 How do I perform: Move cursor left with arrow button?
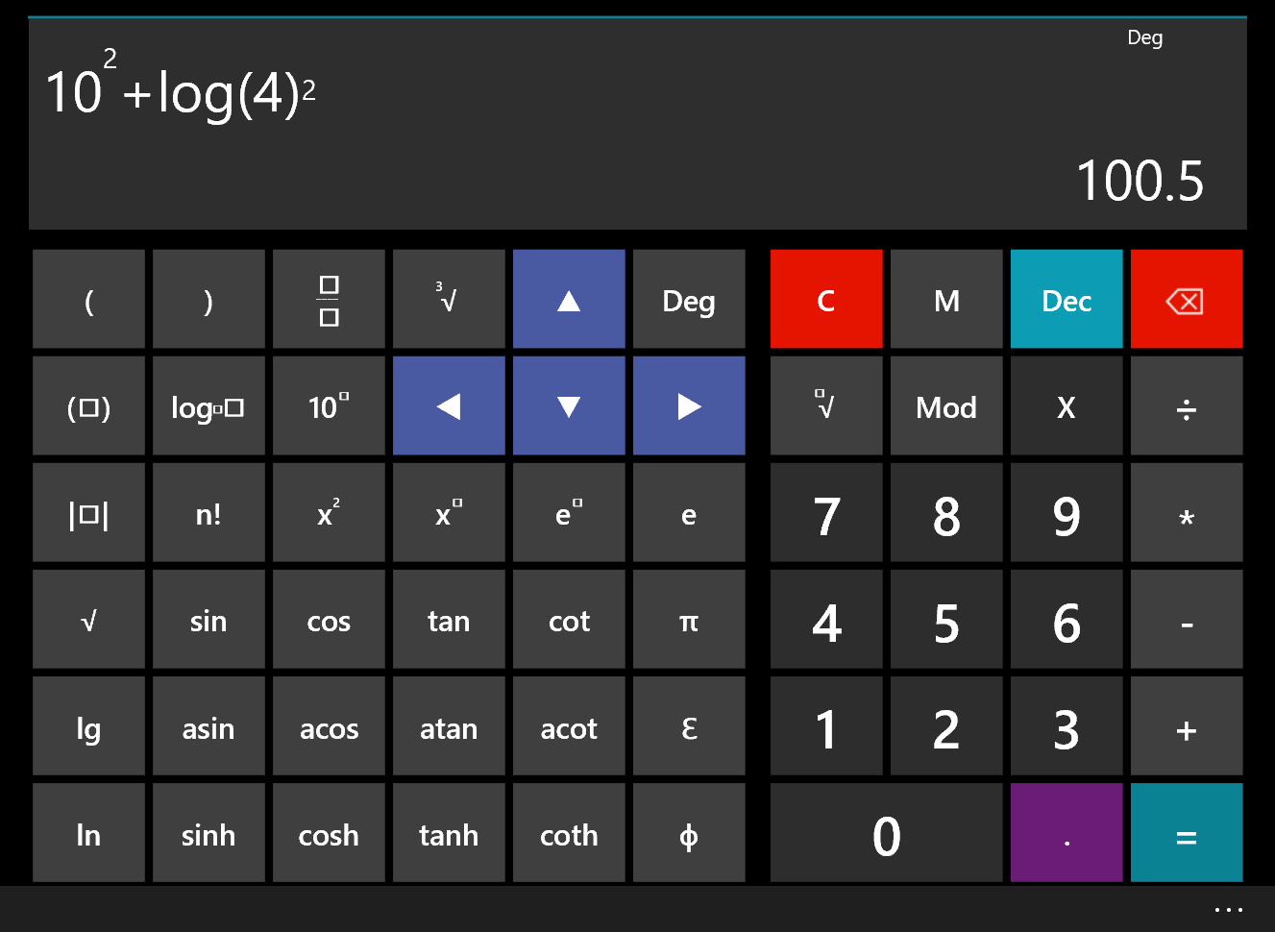pos(449,406)
